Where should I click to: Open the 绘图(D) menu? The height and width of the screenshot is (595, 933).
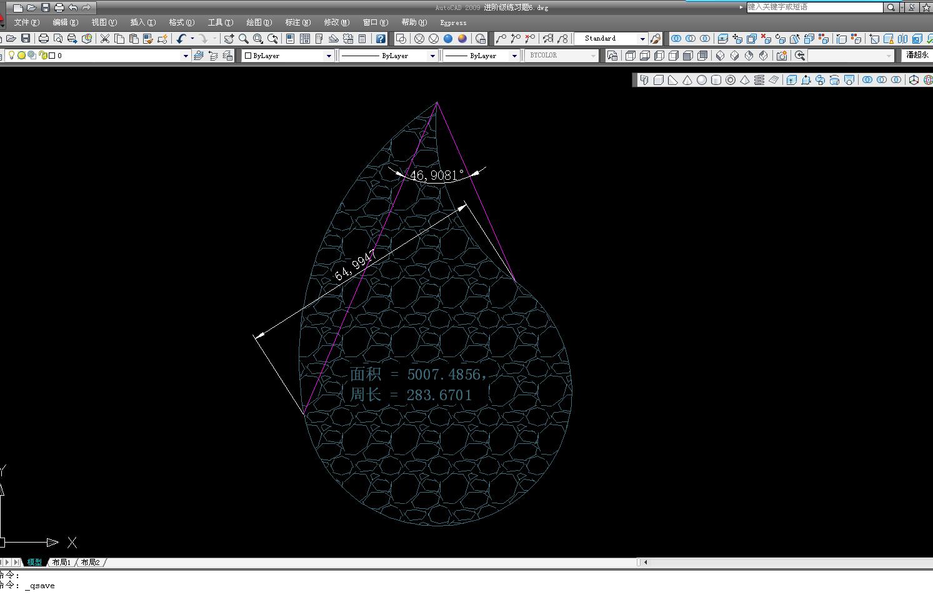click(x=259, y=22)
